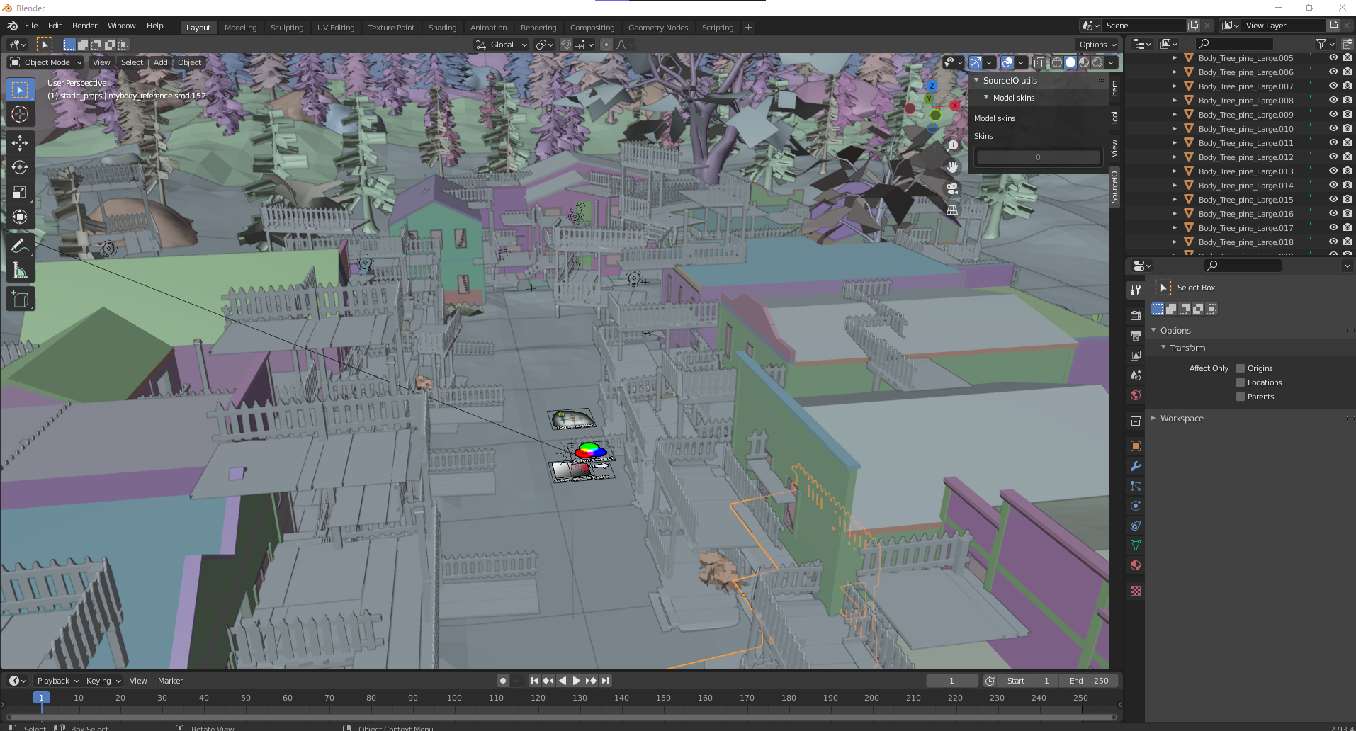Open Render Properties in the properties editor
The height and width of the screenshot is (731, 1356).
1135,315
